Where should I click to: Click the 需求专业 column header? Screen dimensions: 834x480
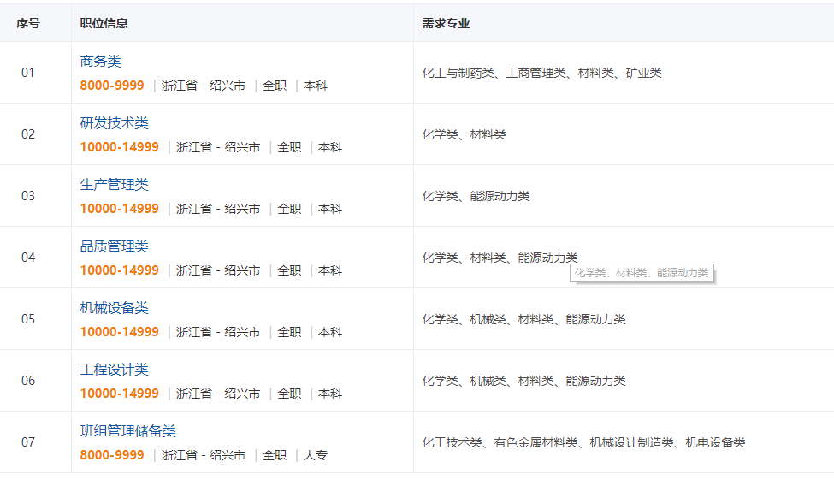[446, 23]
